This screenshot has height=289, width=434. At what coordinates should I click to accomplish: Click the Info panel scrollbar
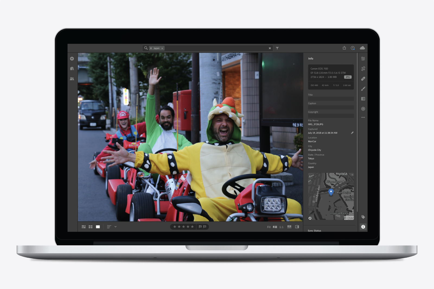pyautogui.click(x=357, y=132)
